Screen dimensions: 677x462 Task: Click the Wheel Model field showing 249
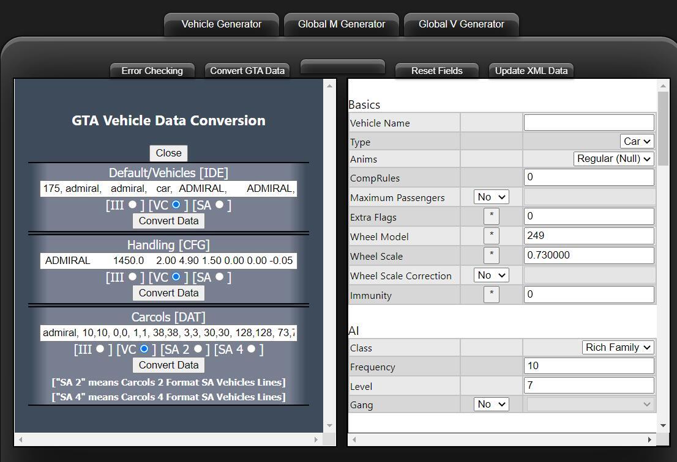pyautogui.click(x=589, y=236)
